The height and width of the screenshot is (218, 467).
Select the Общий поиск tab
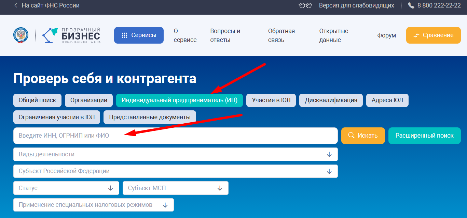(37, 100)
